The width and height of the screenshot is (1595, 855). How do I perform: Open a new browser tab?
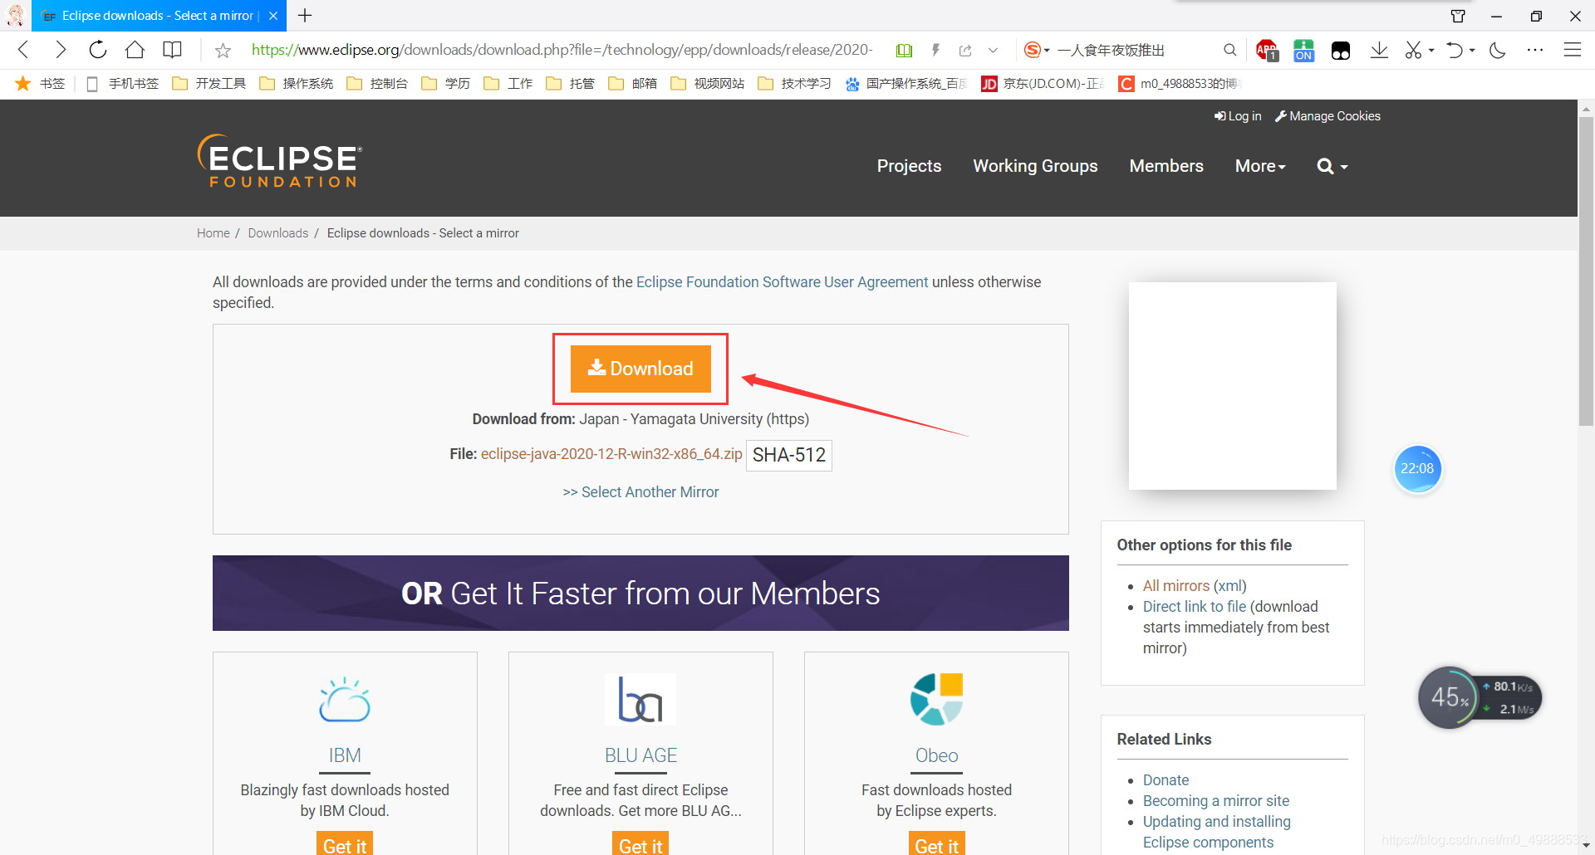coord(305,16)
